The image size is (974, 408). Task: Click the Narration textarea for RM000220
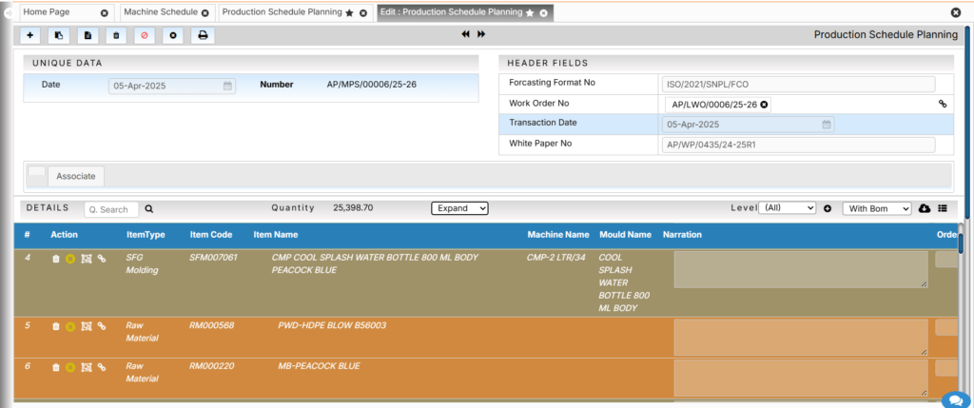801,378
